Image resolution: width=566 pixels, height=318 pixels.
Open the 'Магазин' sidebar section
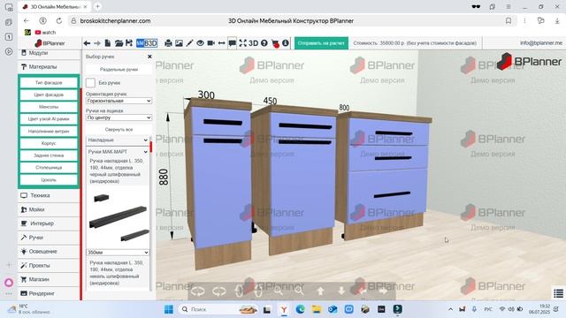pyautogui.click(x=49, y=279)
